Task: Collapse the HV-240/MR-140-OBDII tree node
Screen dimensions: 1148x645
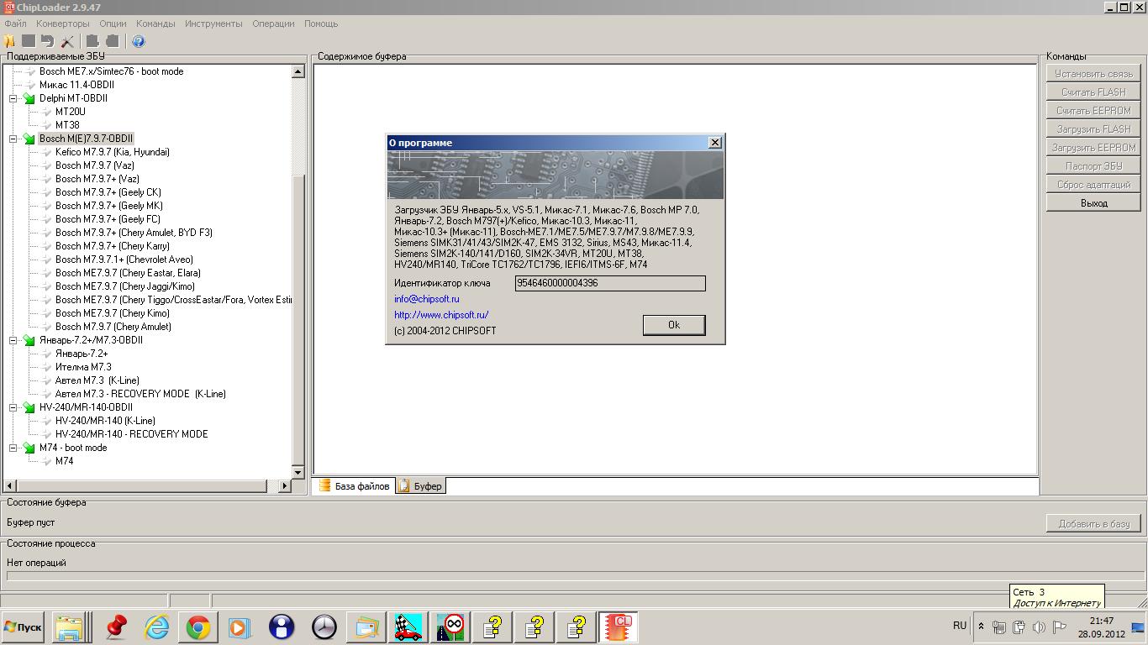Action: click(x=13, y=407)
